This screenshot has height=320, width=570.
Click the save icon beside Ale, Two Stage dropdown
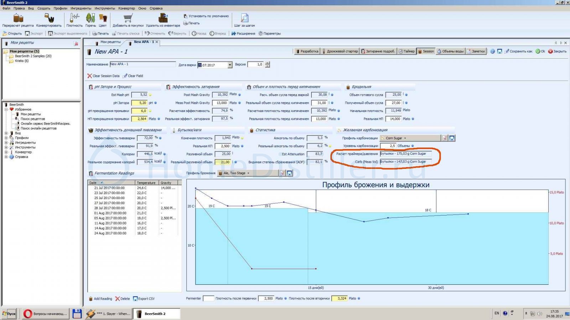[x=289, y=173]
